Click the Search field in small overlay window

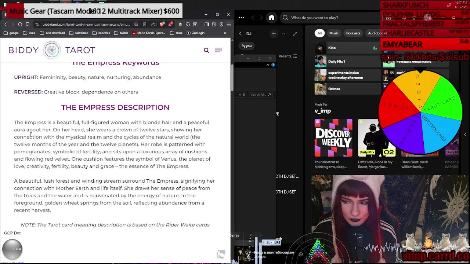click(261, 95)
